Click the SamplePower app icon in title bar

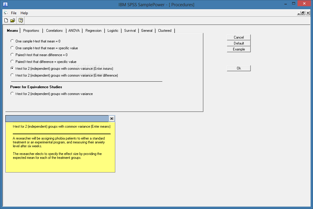pos(5,4)
